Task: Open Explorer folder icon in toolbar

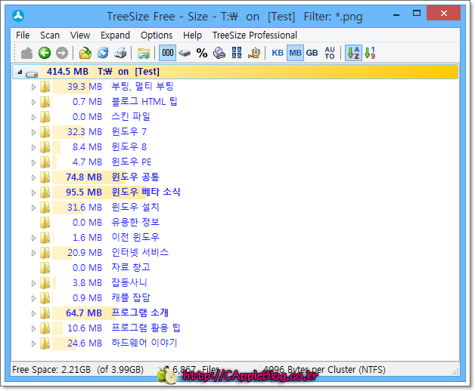Action: coord(143,54)
